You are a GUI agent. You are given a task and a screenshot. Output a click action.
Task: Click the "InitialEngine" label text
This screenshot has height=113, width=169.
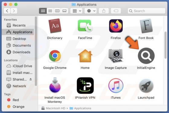click(146, 68)
